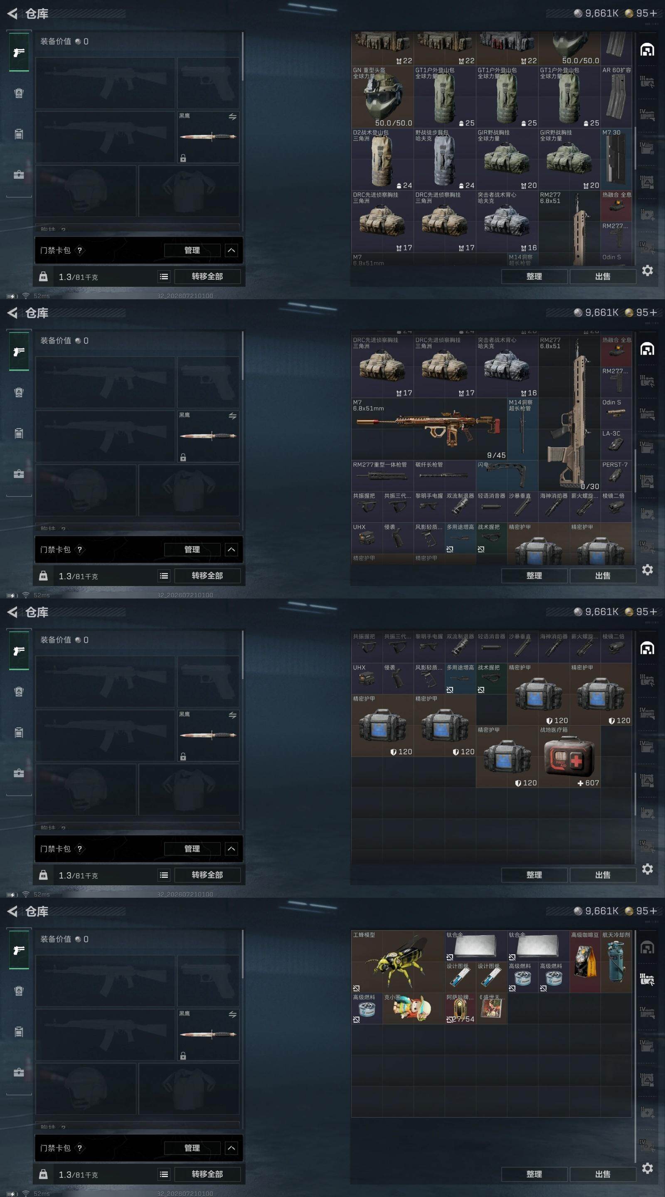Select the D2战术登山包 backpack
The width and height of the screenshot is (665, 1197).
point(382,159)
